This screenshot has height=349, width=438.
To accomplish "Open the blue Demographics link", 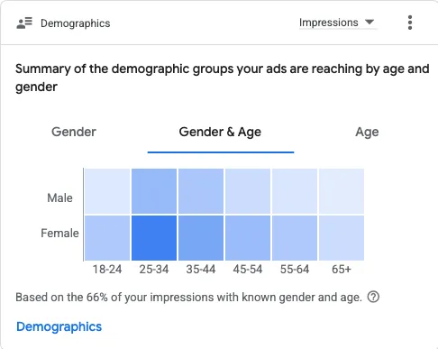I will click(59, 326).
